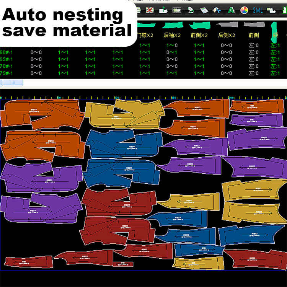Click the blue SML sizes icon
Screen dimensions: 287x287
258,10
